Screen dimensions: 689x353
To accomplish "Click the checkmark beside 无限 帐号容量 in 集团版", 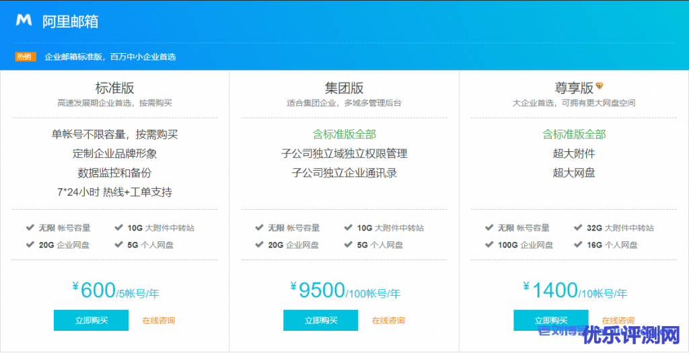I will [259, 227].
